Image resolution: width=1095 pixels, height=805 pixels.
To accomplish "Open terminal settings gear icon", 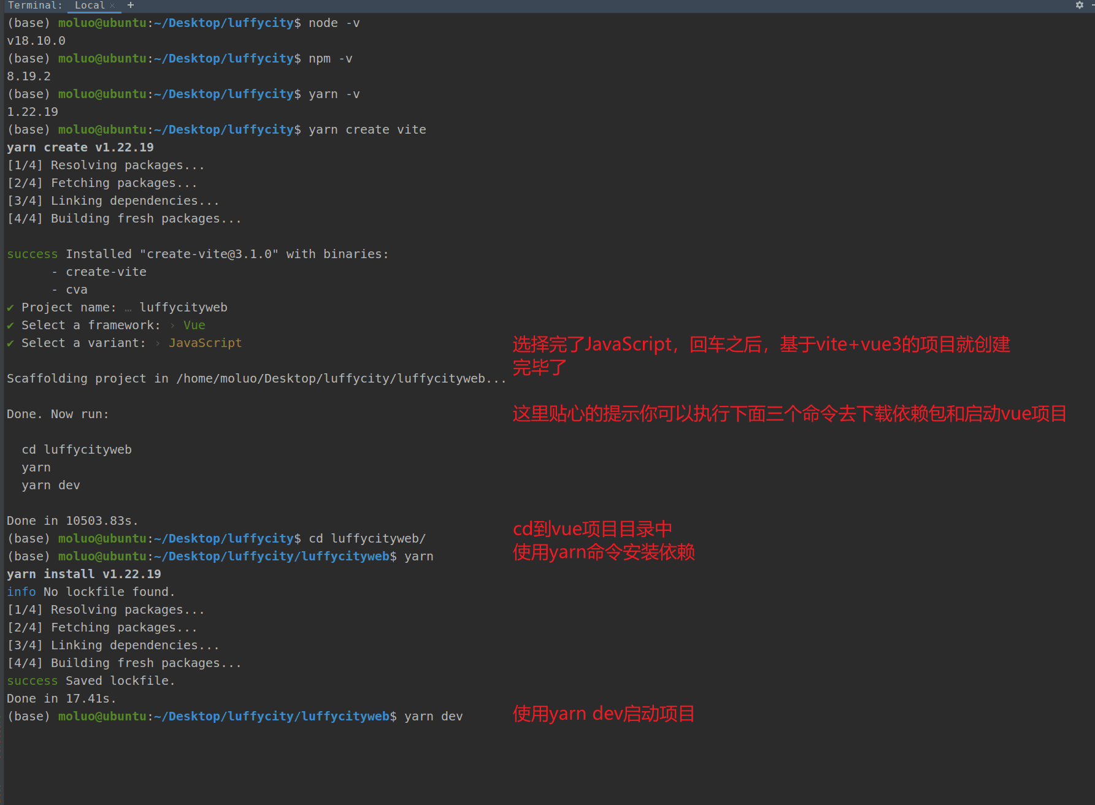I will pos(1080,5).
